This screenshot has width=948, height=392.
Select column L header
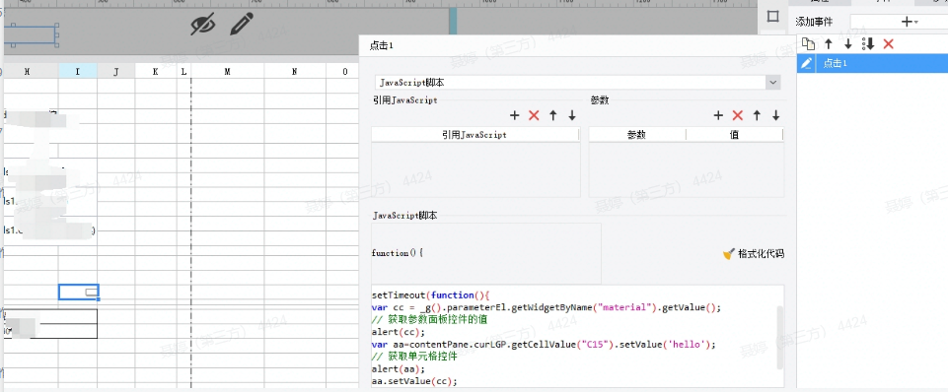tap(183, 71)
